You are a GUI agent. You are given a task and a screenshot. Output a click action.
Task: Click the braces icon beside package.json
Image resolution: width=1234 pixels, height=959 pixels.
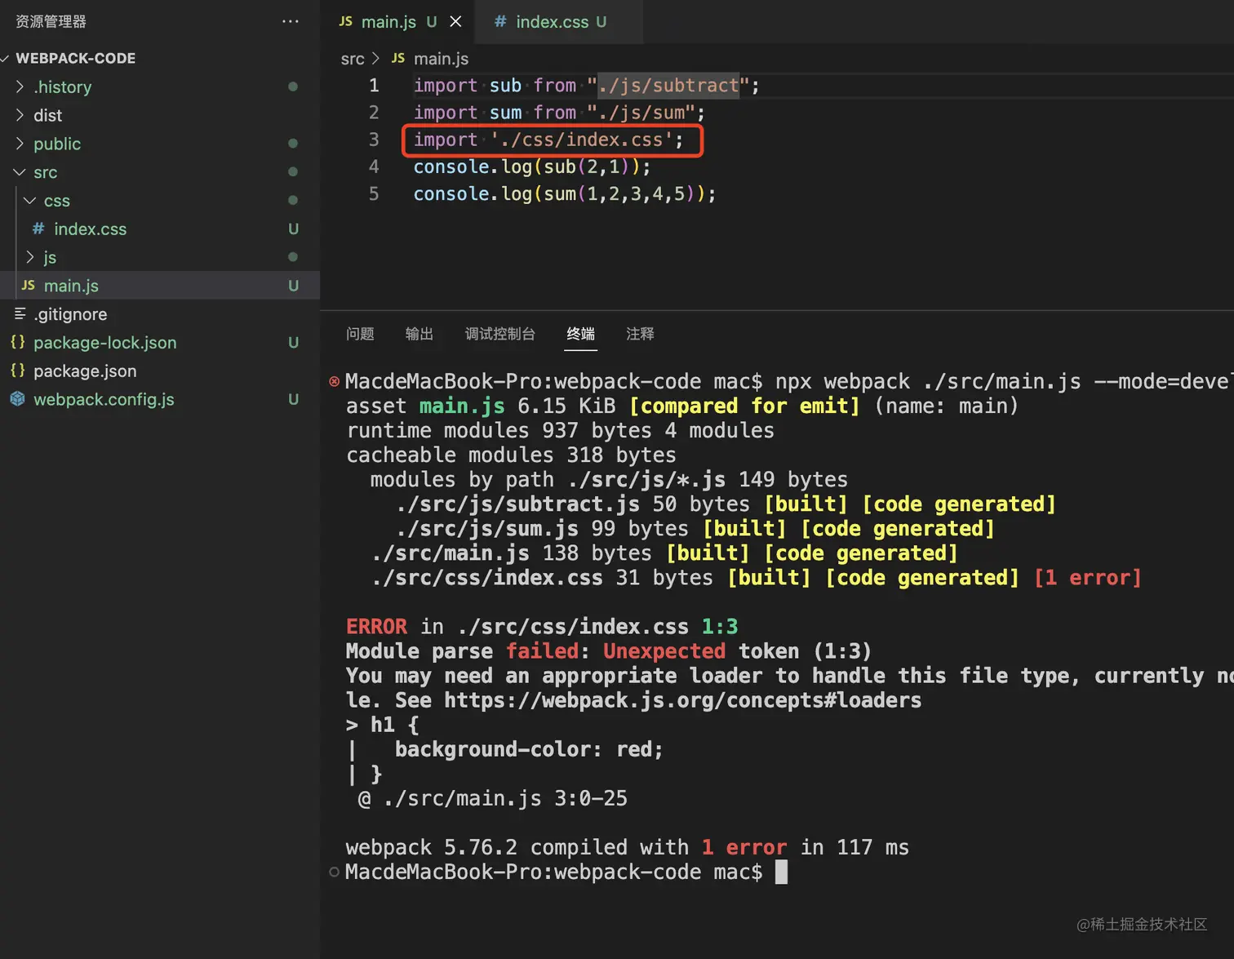(17, 371)
